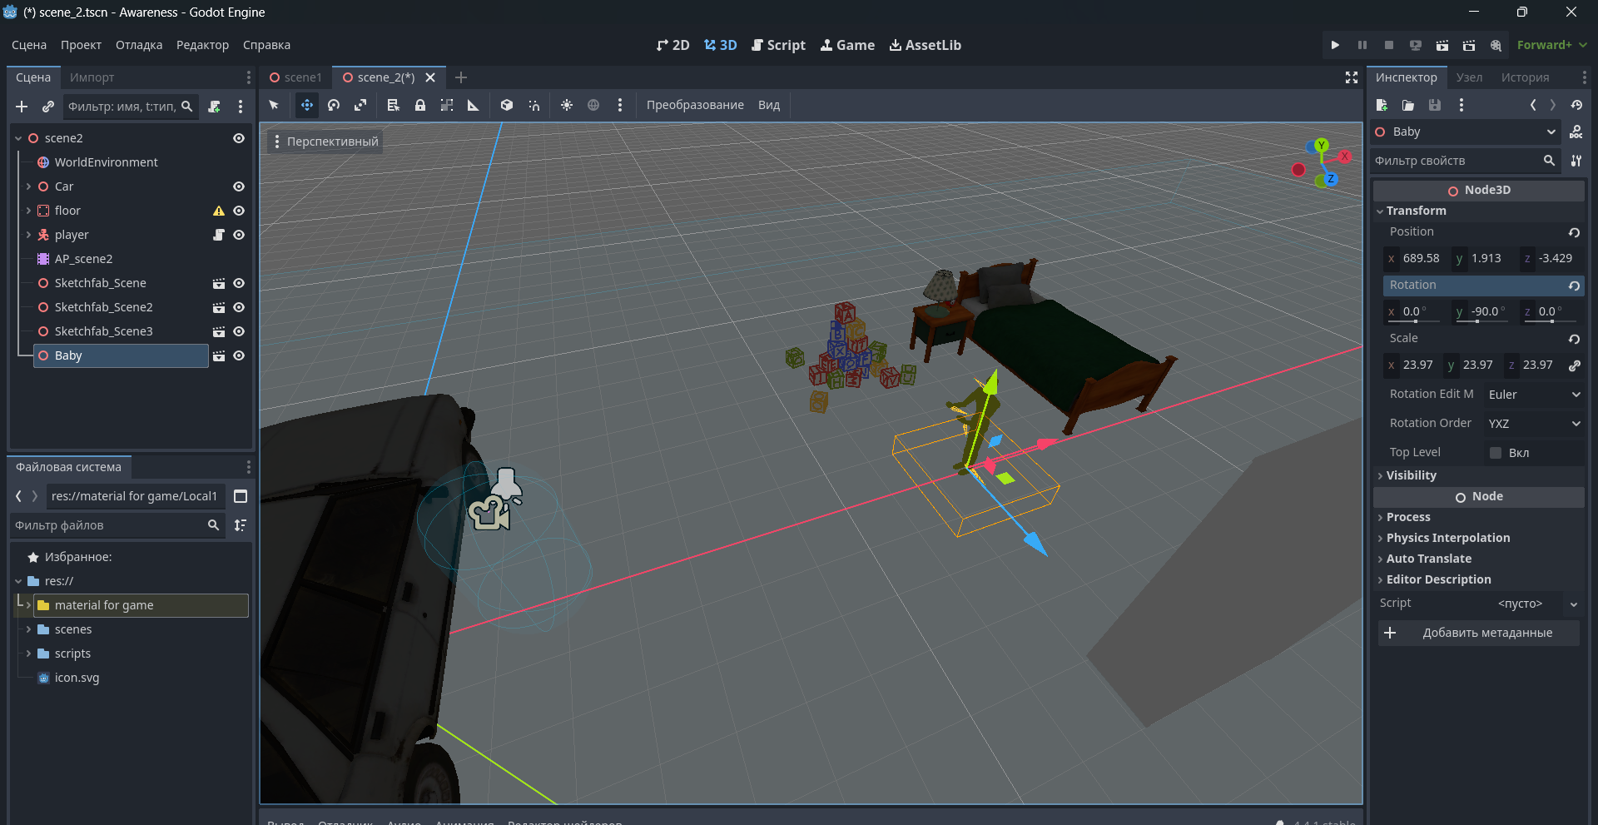1598x825 pixels.
Task: Activate the Scale mode tool
Action: pyautogui.click(x=360, y=105)
